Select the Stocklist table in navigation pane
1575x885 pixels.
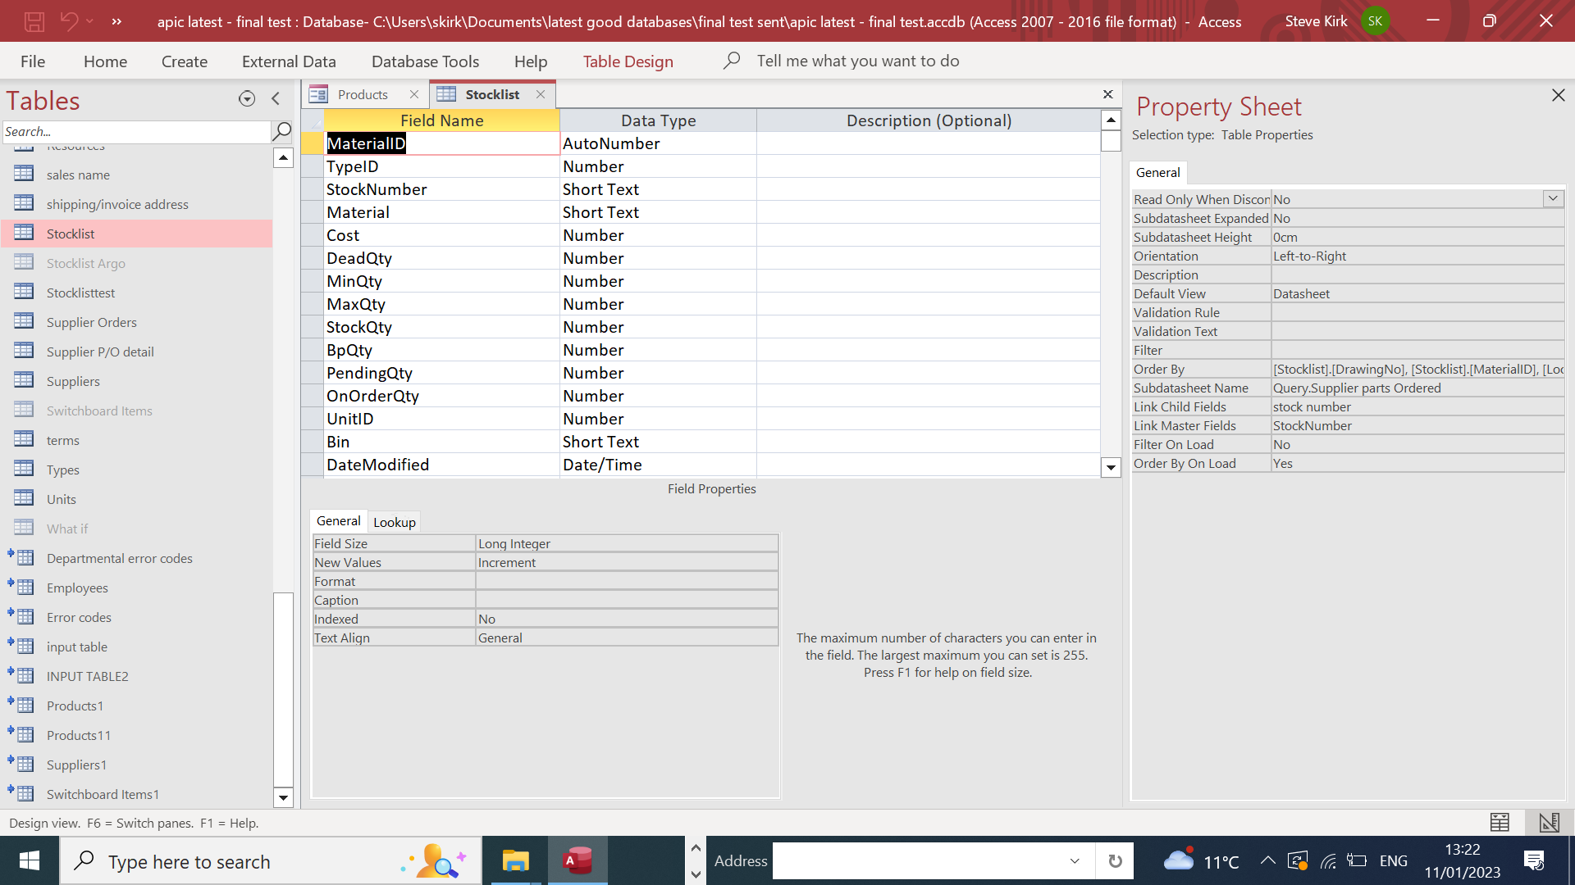(x=136, y=234)
